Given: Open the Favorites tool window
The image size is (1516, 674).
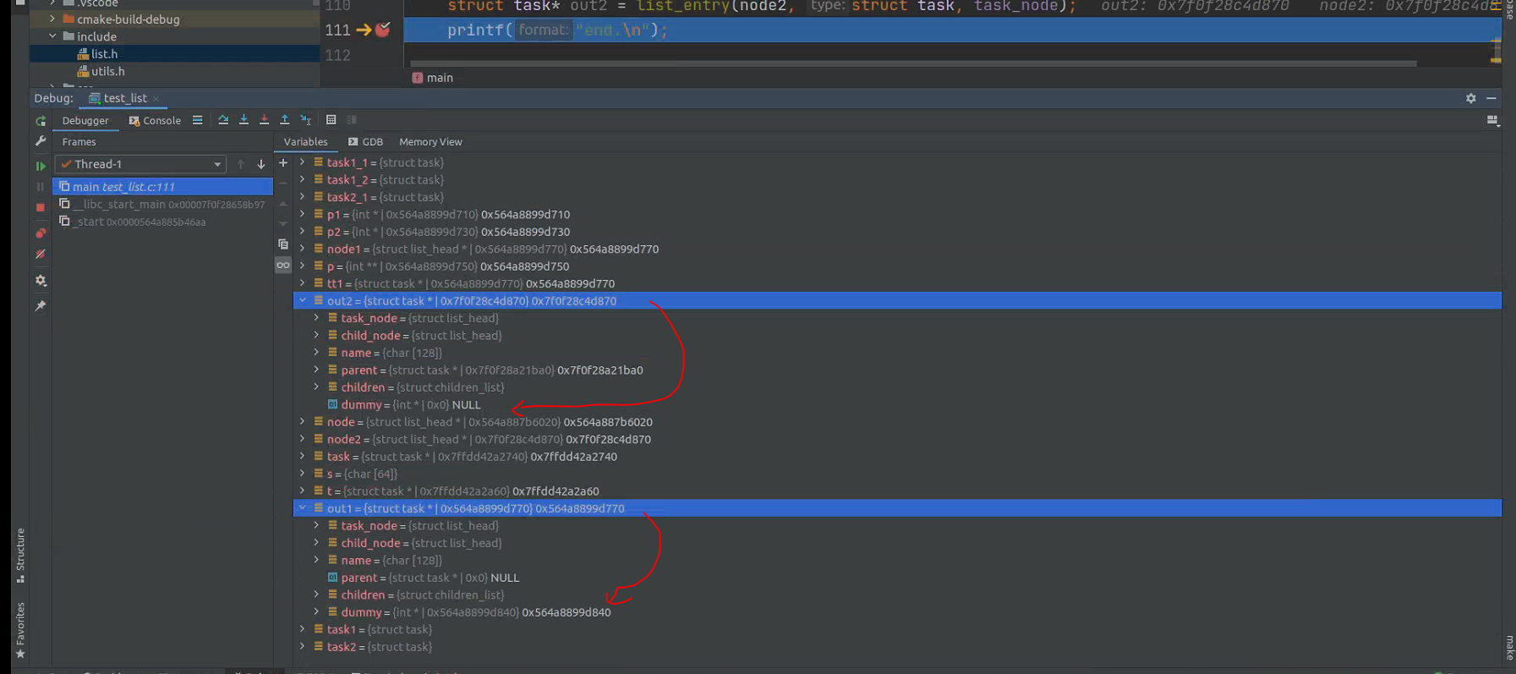Looking at the screenshot, I should point(20,630).
